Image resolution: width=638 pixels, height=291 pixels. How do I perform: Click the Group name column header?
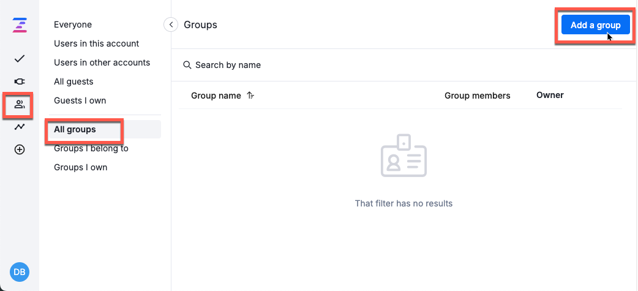pos(216,96)
